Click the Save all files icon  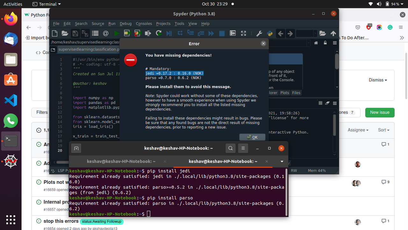pyautogui.click(x=85, y=33)
